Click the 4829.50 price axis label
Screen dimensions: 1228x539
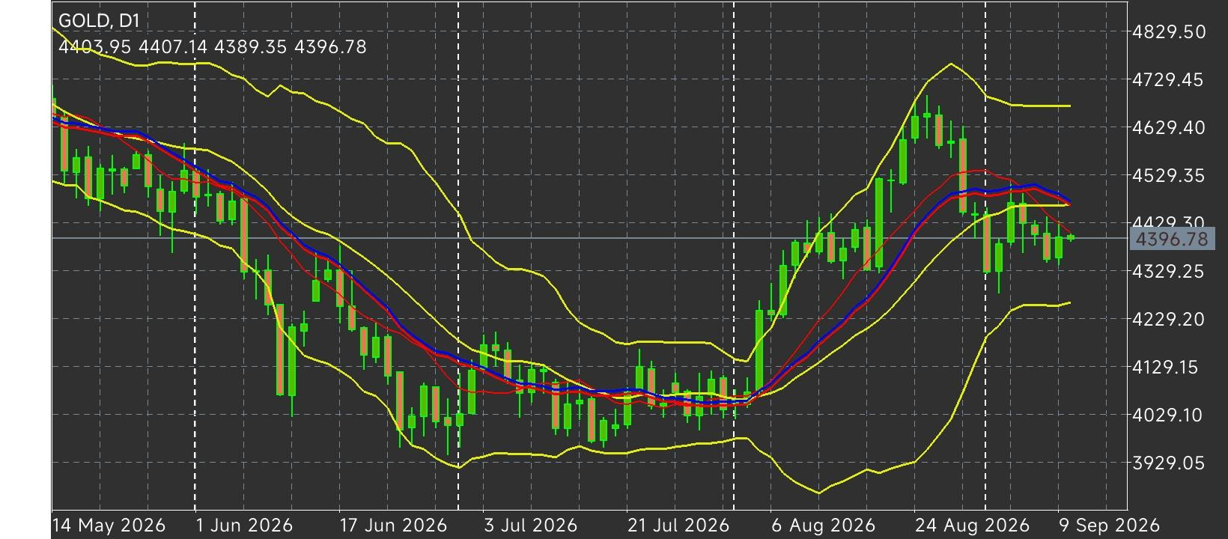(x=1169, y=31)
